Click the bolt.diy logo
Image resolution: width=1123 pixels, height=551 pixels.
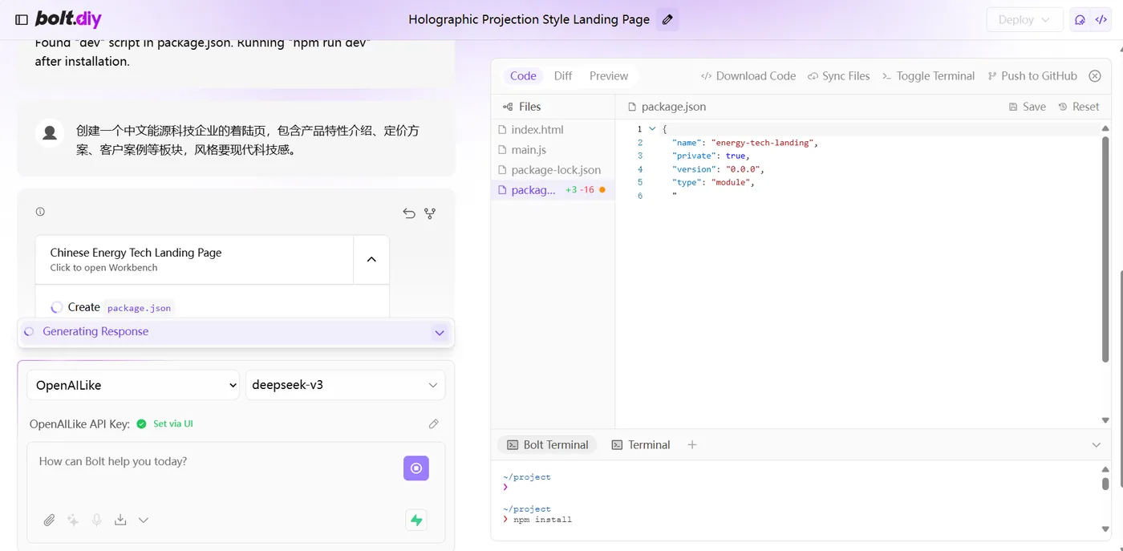point(68,19)
